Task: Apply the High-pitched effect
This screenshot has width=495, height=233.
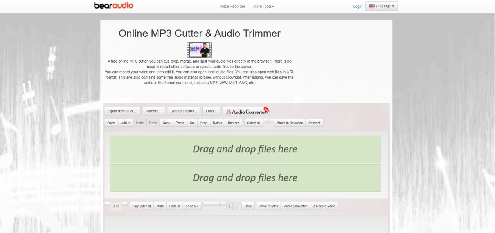Action: tap(142, 206)
